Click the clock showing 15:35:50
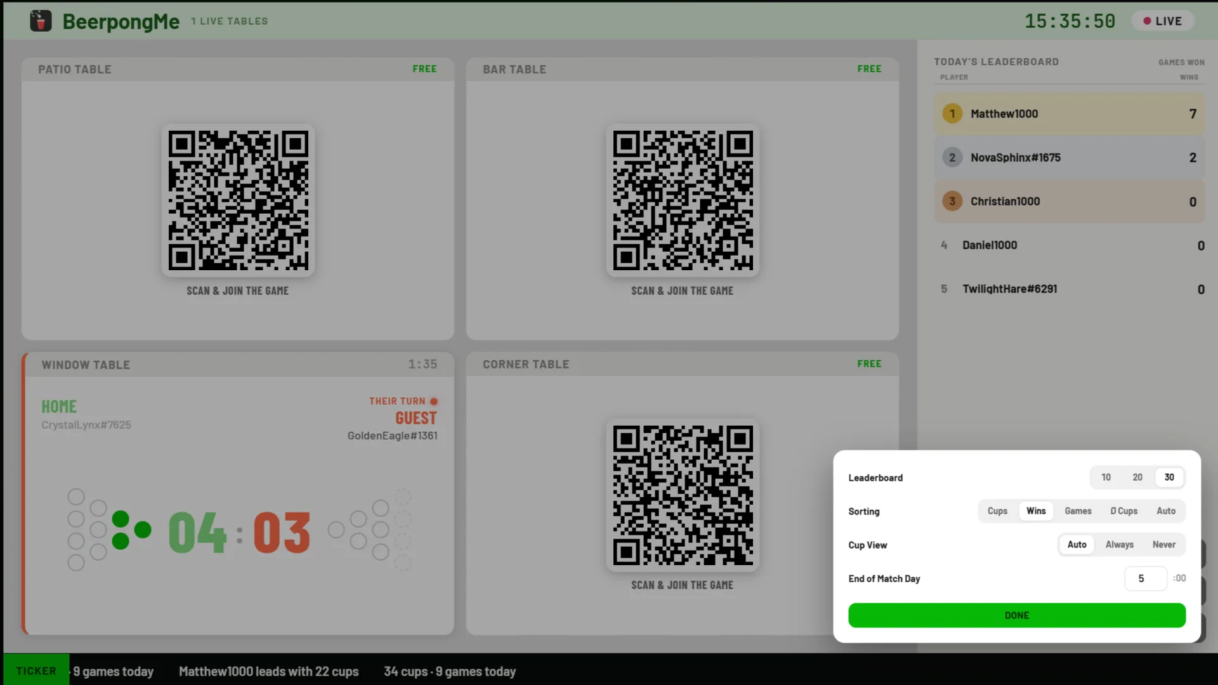The height and width of the screenshot is (685, 1218). tap(1070, 21)
